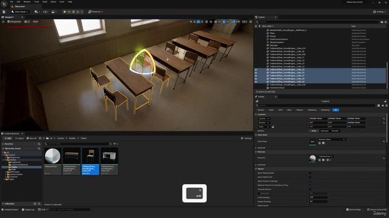The width and height of the screenshot is (389, 218).
Task: Click the Import button in Content Browser
Action: click(x=19, y=139)
